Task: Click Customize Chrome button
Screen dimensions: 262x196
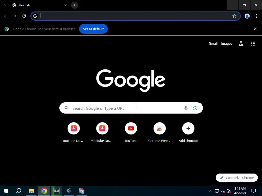Action: click(237, 178)
